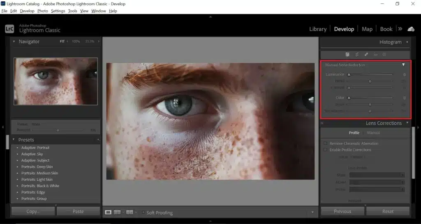421x224 pixels.
Task: Click the Luminance Detail slider handle
Action: 370,81
